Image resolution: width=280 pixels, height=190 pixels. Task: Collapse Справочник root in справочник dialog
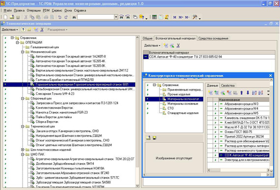154,85
